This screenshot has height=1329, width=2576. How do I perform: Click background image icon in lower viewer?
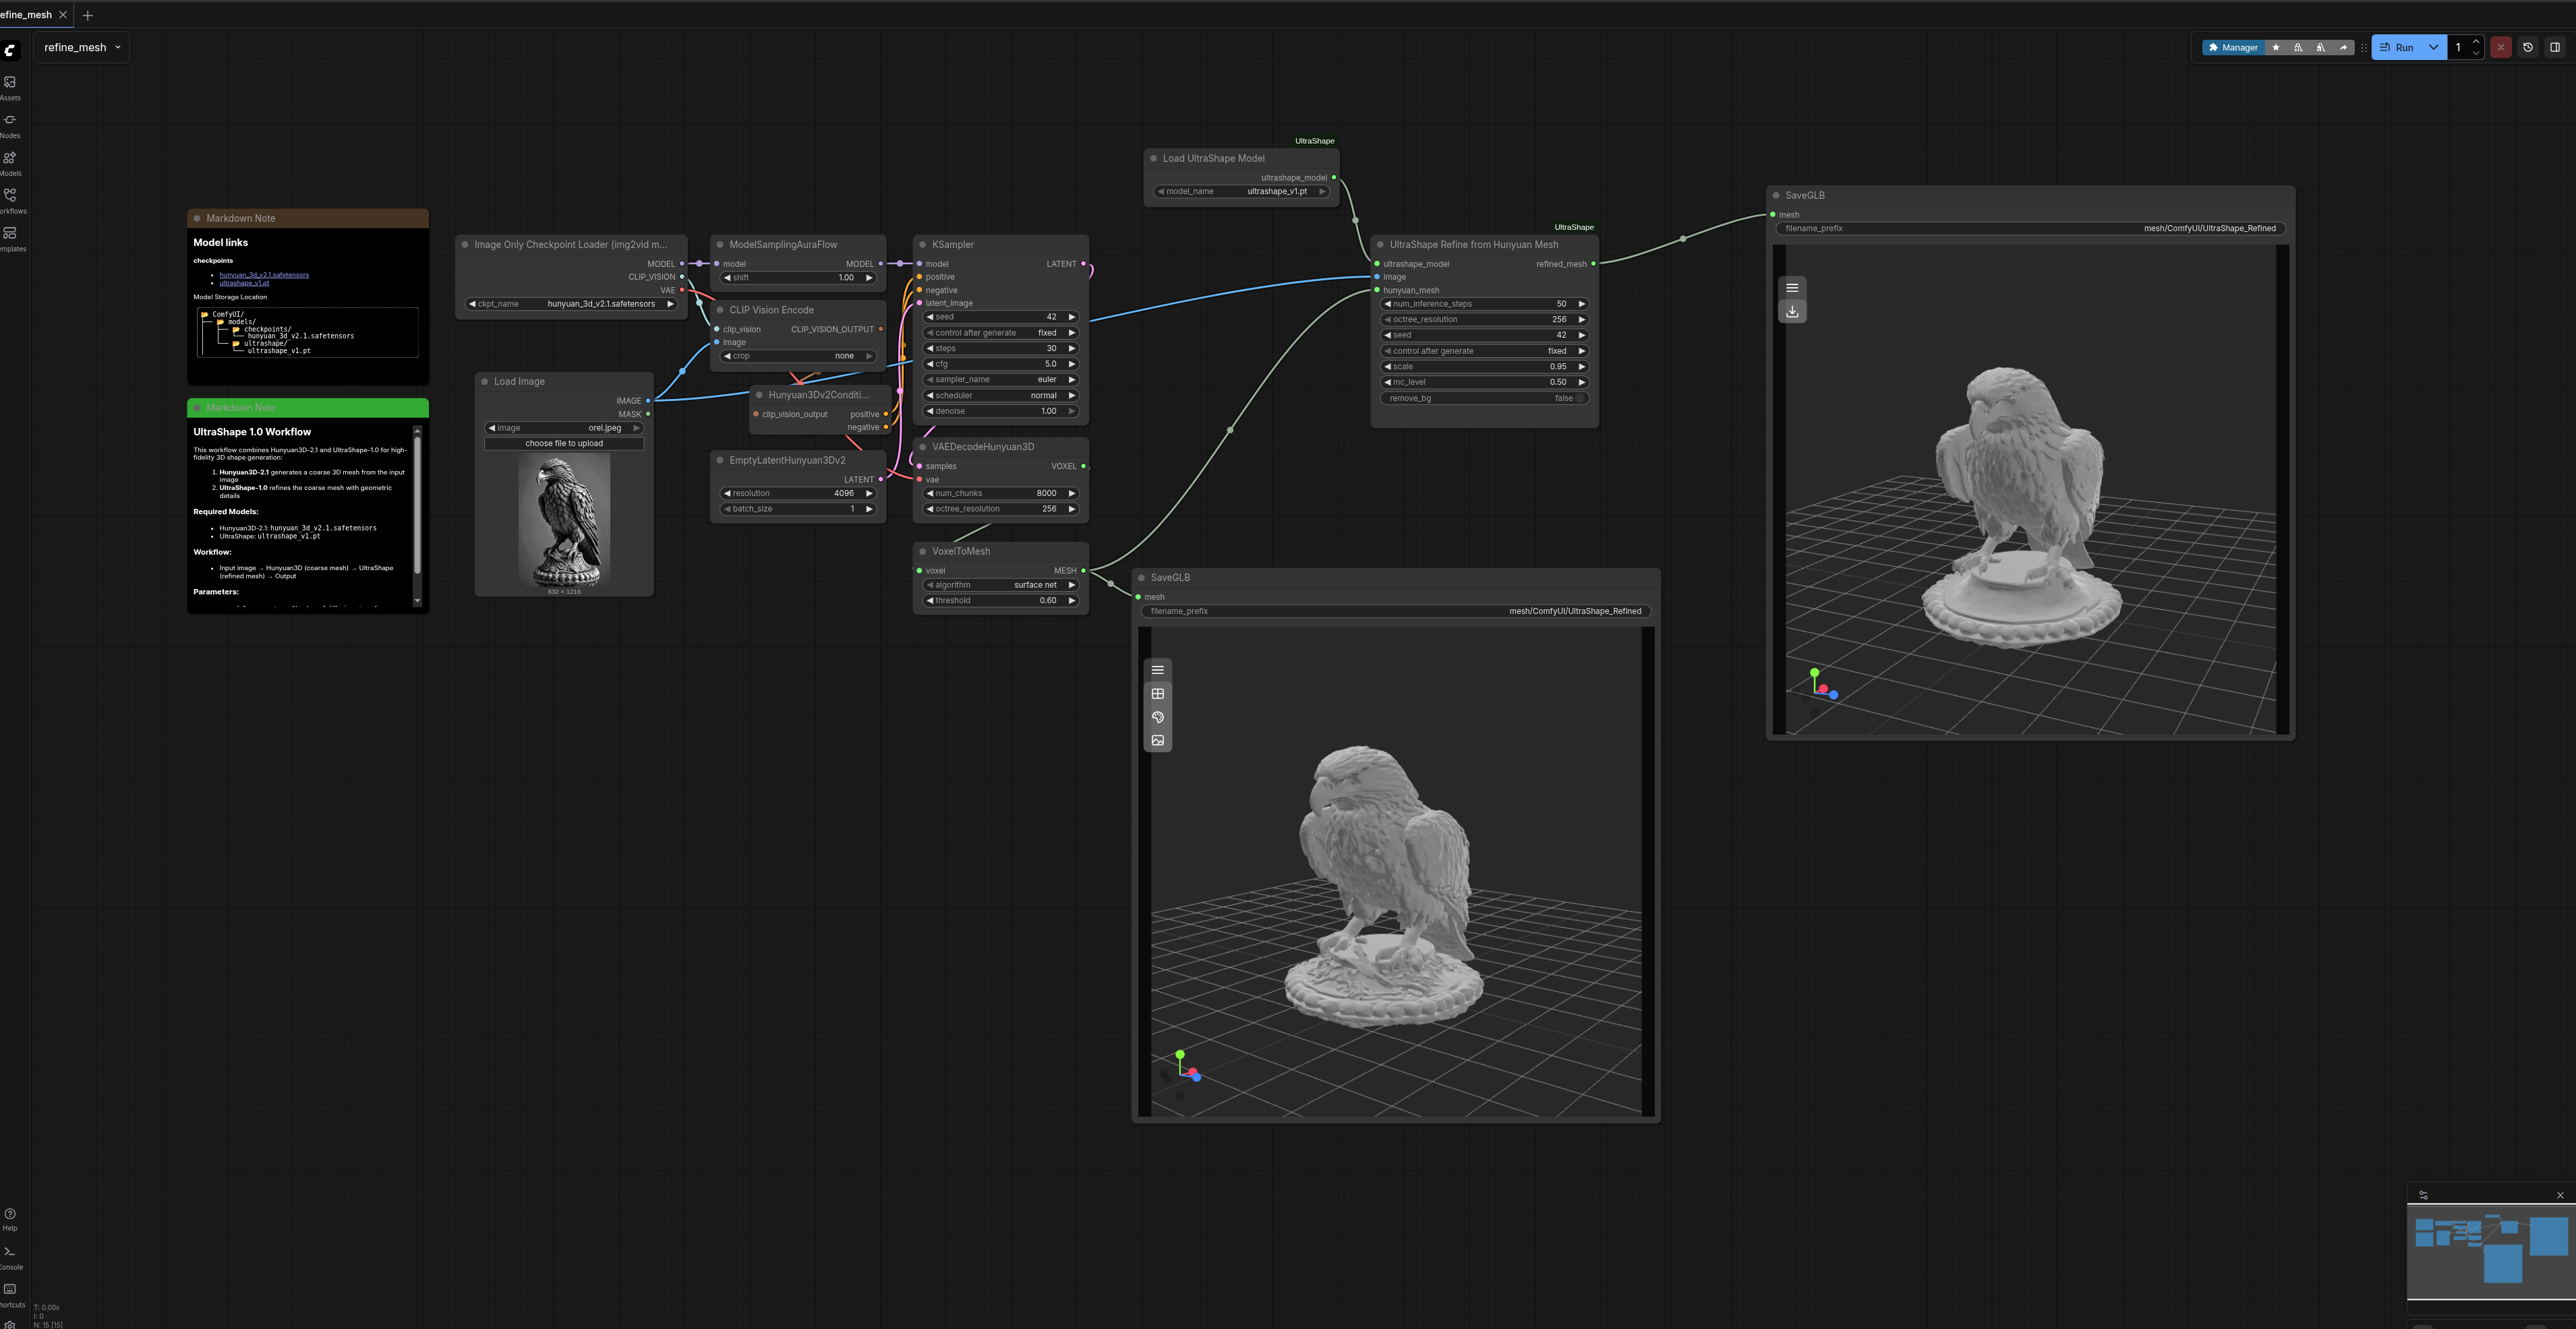coord(1158,741)
